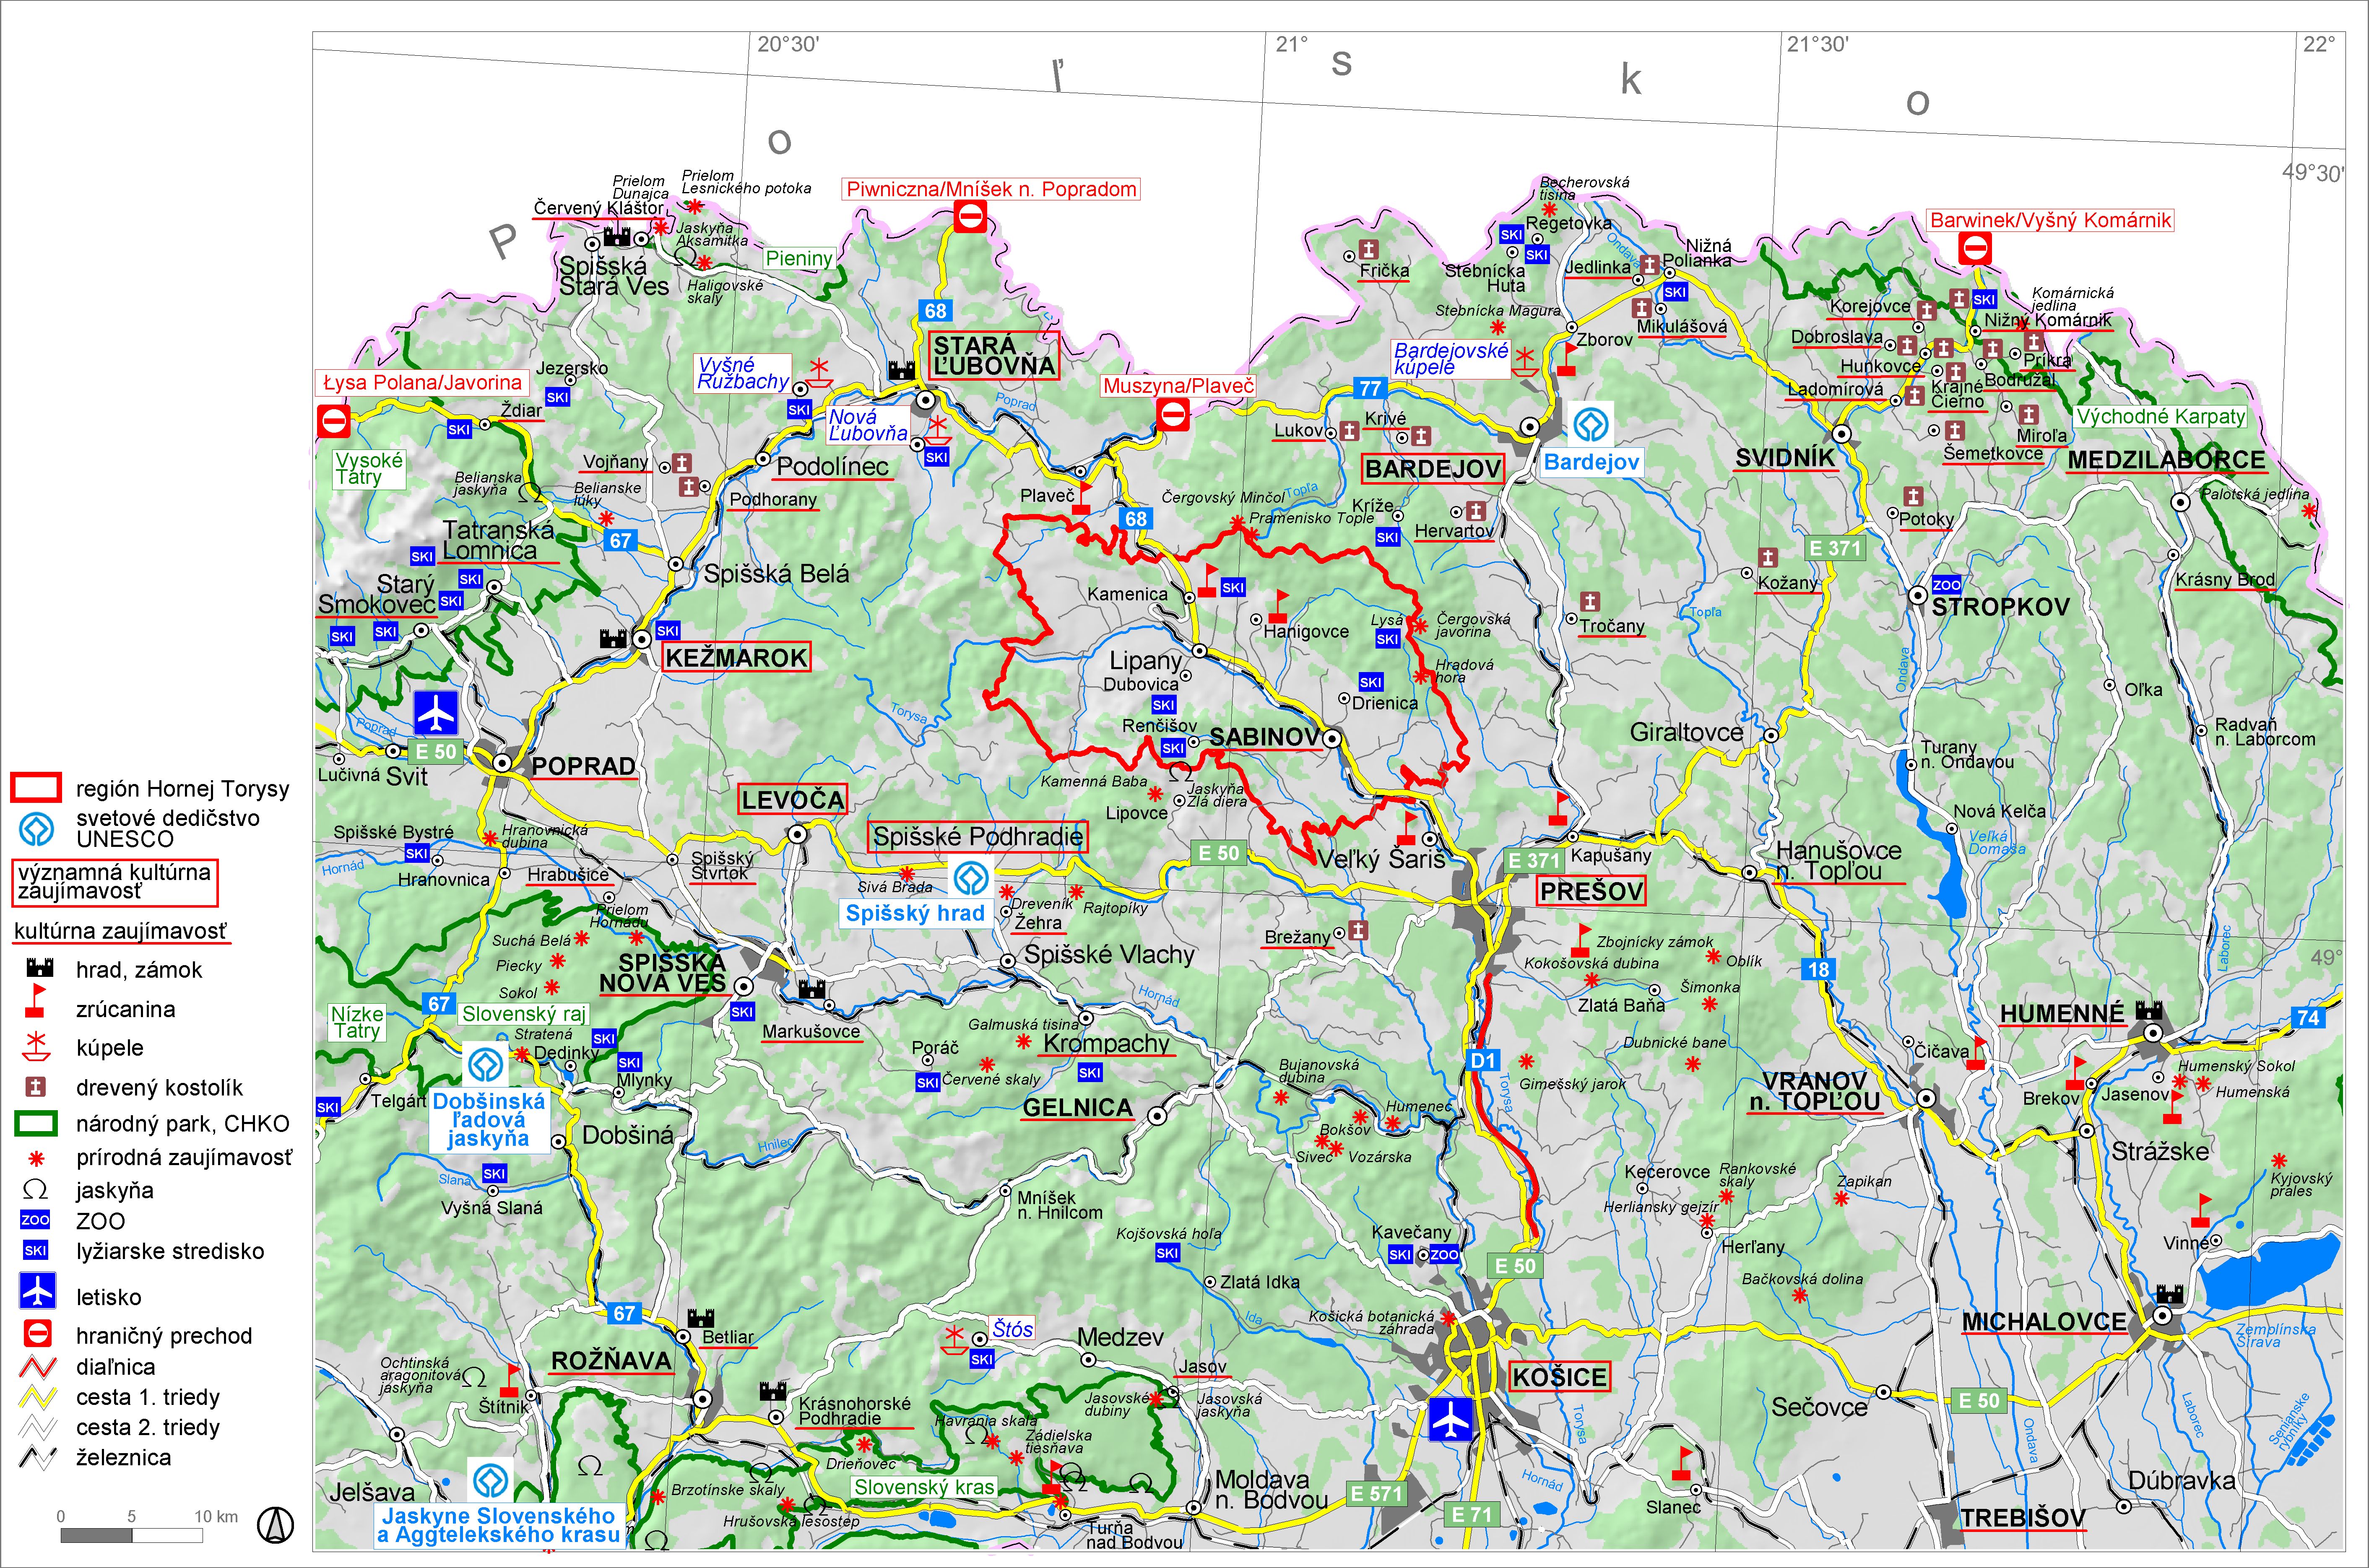Click the MEDZILABORCE town label
The width and height of the screenshot is (2369, 1568).
point(2166,460)
